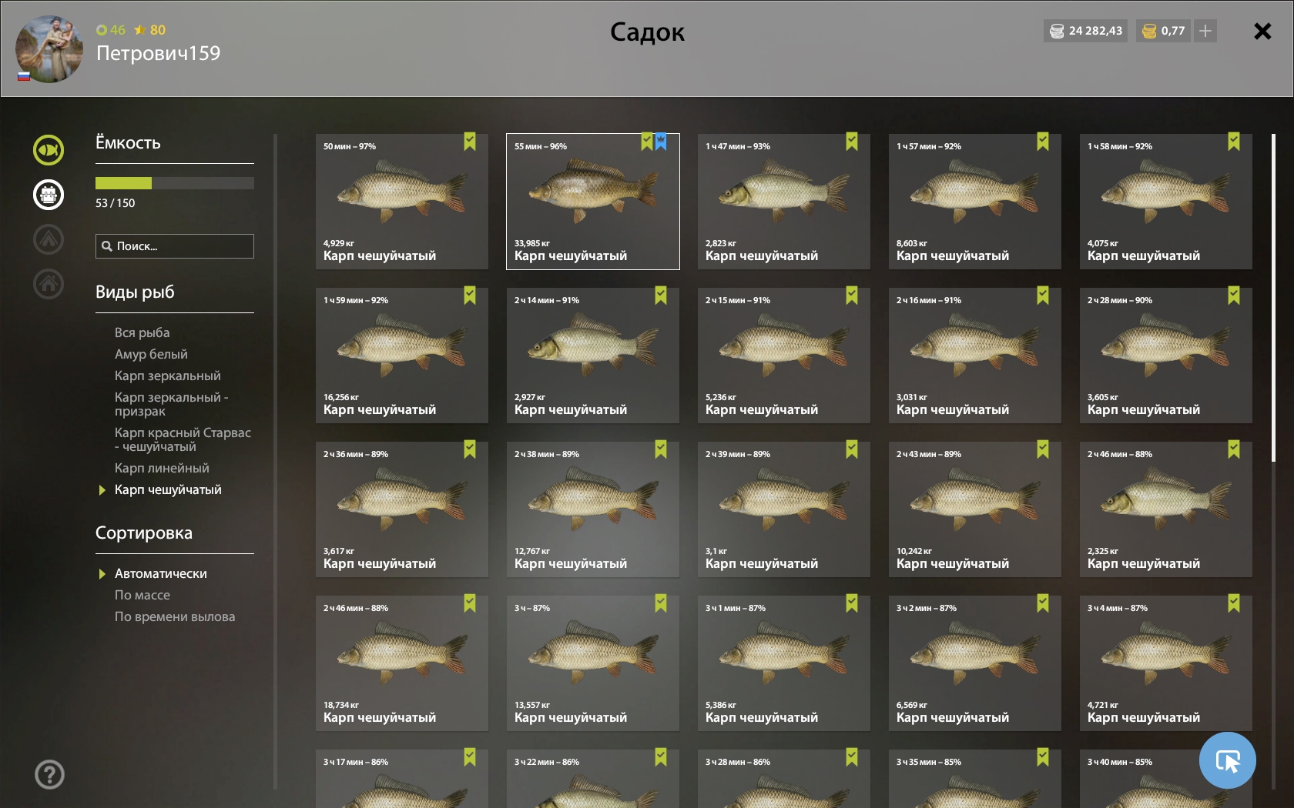Click the blue selection cursor button
Image resolution: width=1294 pixels, height=808 pixels.
click(x=1227, y=760)
